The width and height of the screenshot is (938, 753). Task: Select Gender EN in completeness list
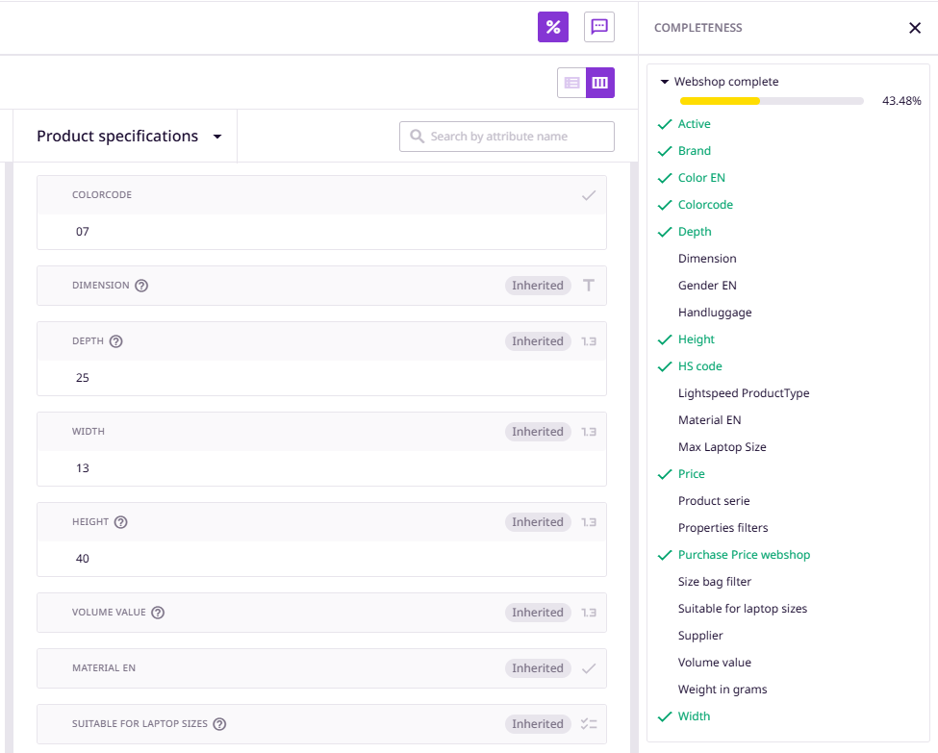tap(707, 286)
